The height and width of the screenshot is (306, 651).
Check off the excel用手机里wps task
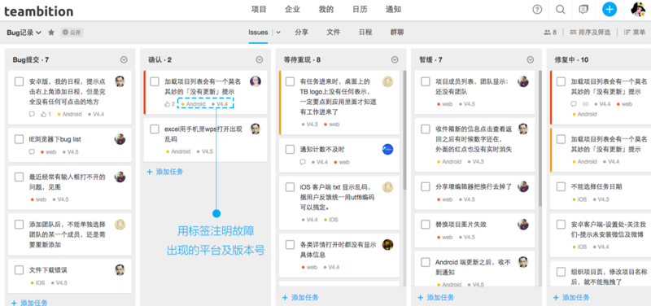[155, 129]
